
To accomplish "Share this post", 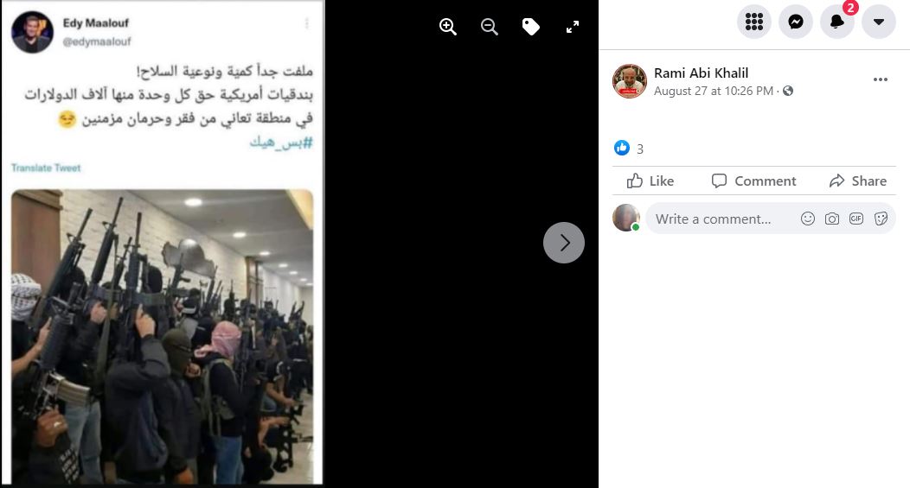I will pos(858,181).
